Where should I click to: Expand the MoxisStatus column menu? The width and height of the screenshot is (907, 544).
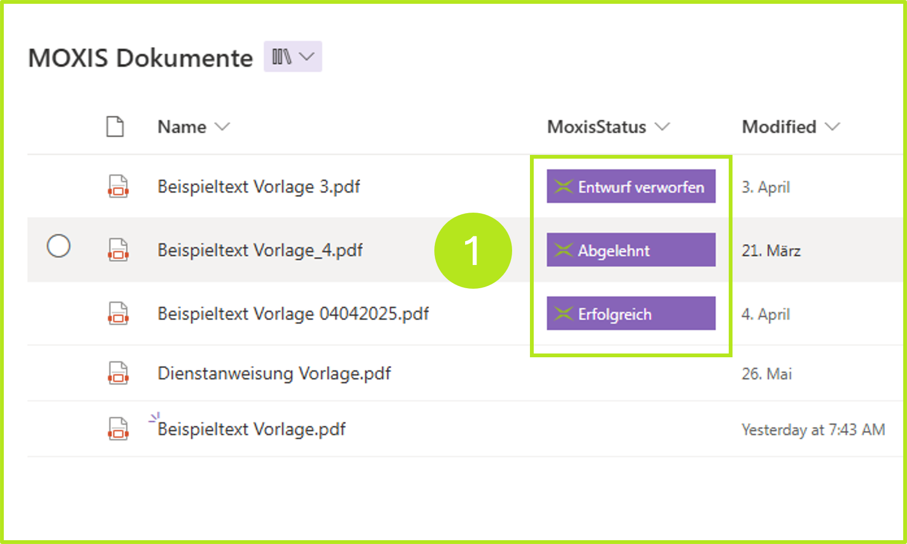pyautogui.click(x=663, y=127)
